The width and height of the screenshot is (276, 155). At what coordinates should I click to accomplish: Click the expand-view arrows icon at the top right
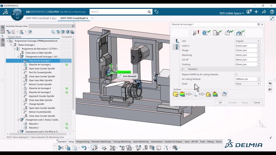click(x=272, y=18)
